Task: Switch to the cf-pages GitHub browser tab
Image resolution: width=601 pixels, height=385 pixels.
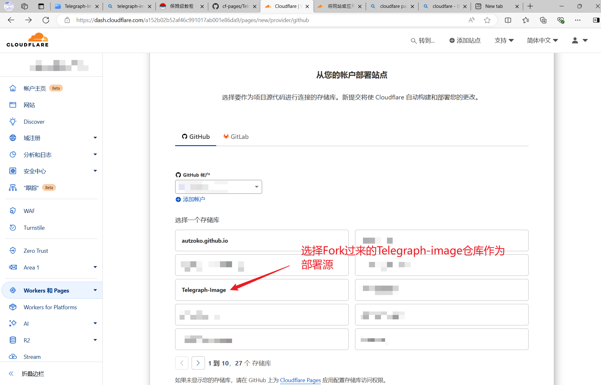Action: [x=234, y=6]
